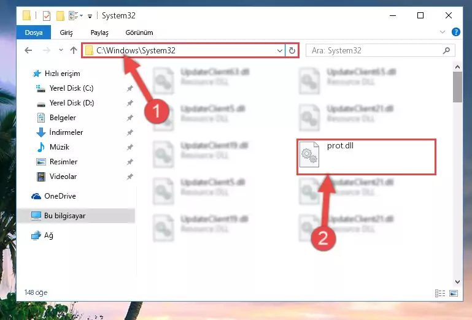Viewport: 472px width, 320px height.
Task: Click the pin icon next to Resimler
Action: (130, 162)
